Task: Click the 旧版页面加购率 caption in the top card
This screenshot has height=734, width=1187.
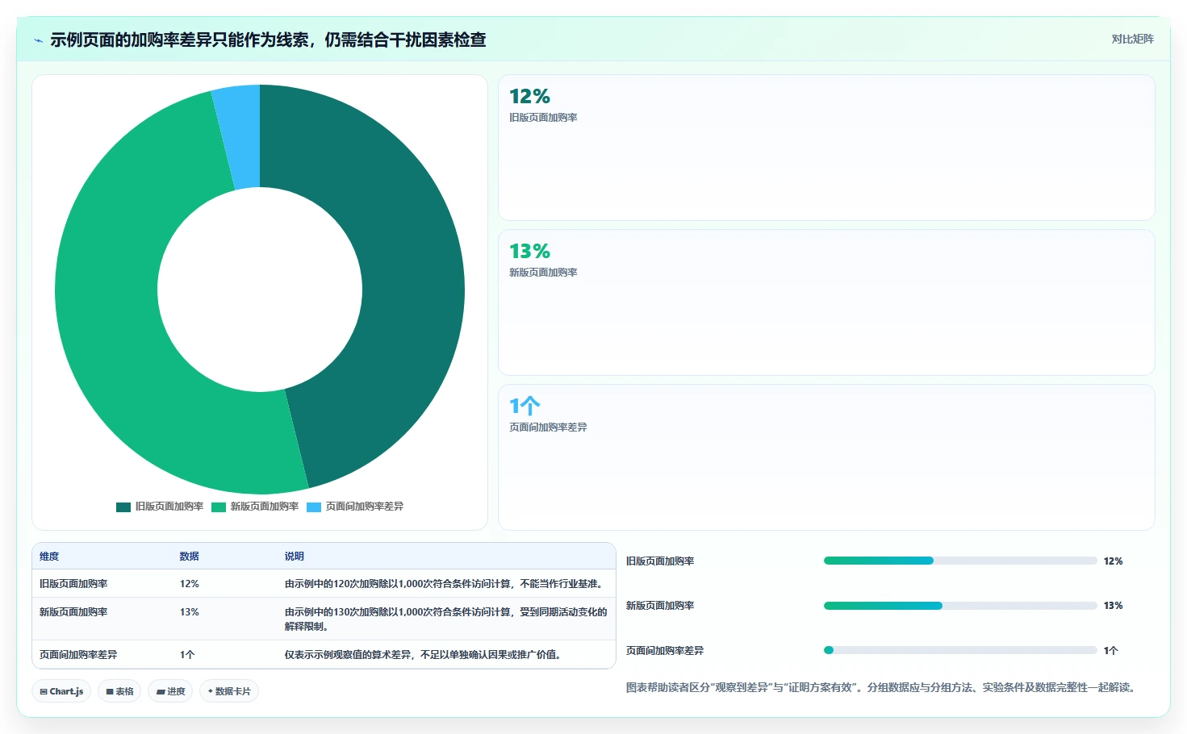Action: tap(543, 118)
